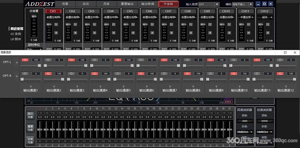Invert phase on CH9 strip
This screenshot has width=300, height=148.
pos(210,25)
